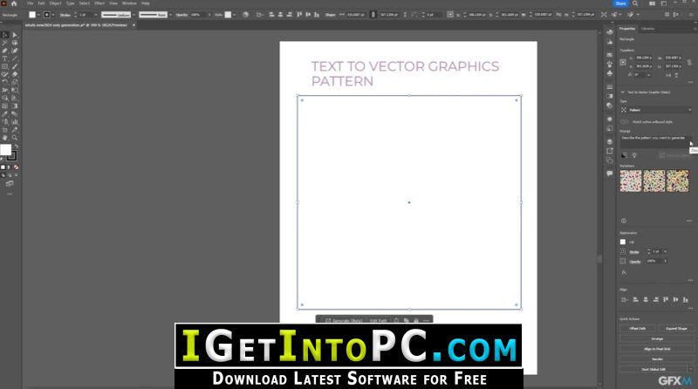Select the Hand tool
698x389 pixels.
click(5, 138)
